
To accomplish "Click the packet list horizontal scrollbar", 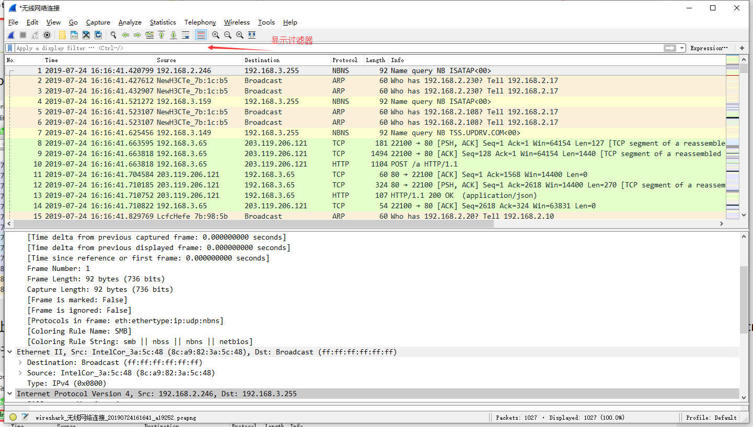I will pos(252,223).
